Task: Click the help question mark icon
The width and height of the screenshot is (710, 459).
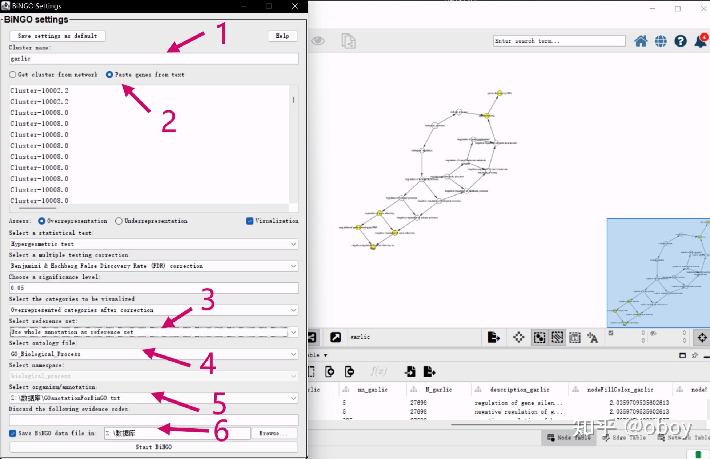Action: tap(680, 41)
